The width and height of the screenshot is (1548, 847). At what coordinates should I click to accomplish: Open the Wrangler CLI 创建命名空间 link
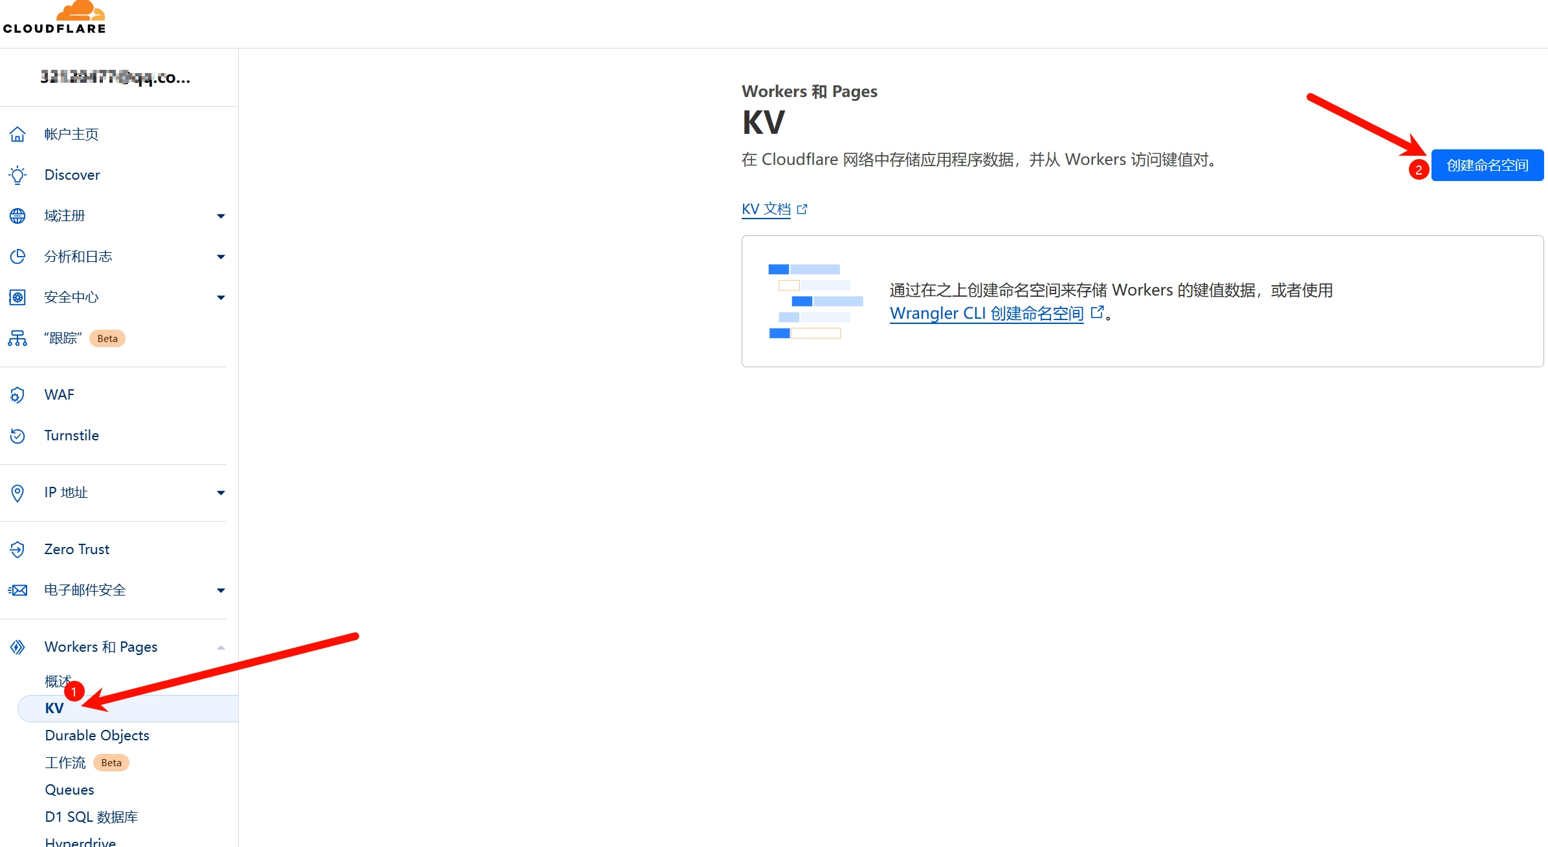[986, 314]
